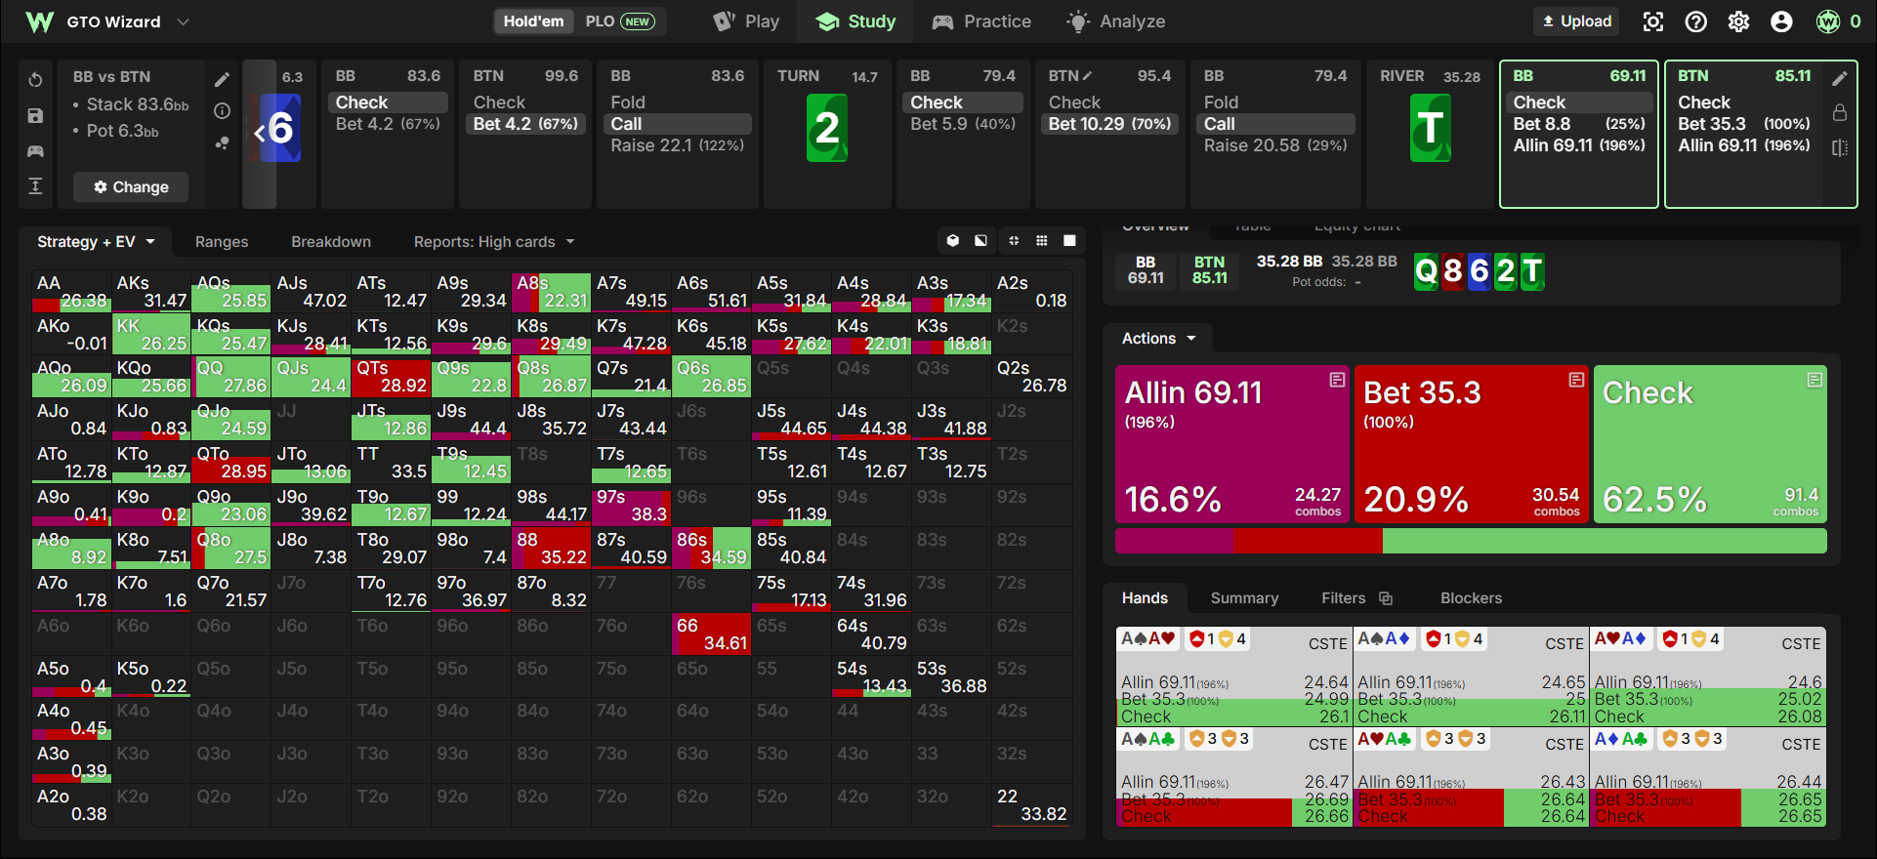Open the Practice tab
The width and height of the screenshot is (1877, 859).
point(981,21)
